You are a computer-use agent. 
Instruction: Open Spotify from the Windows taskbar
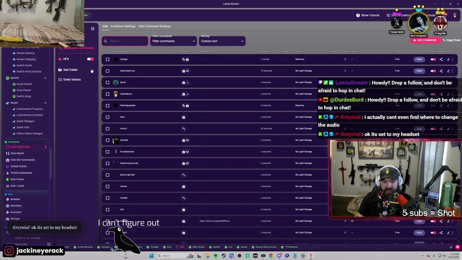[215, 256]
